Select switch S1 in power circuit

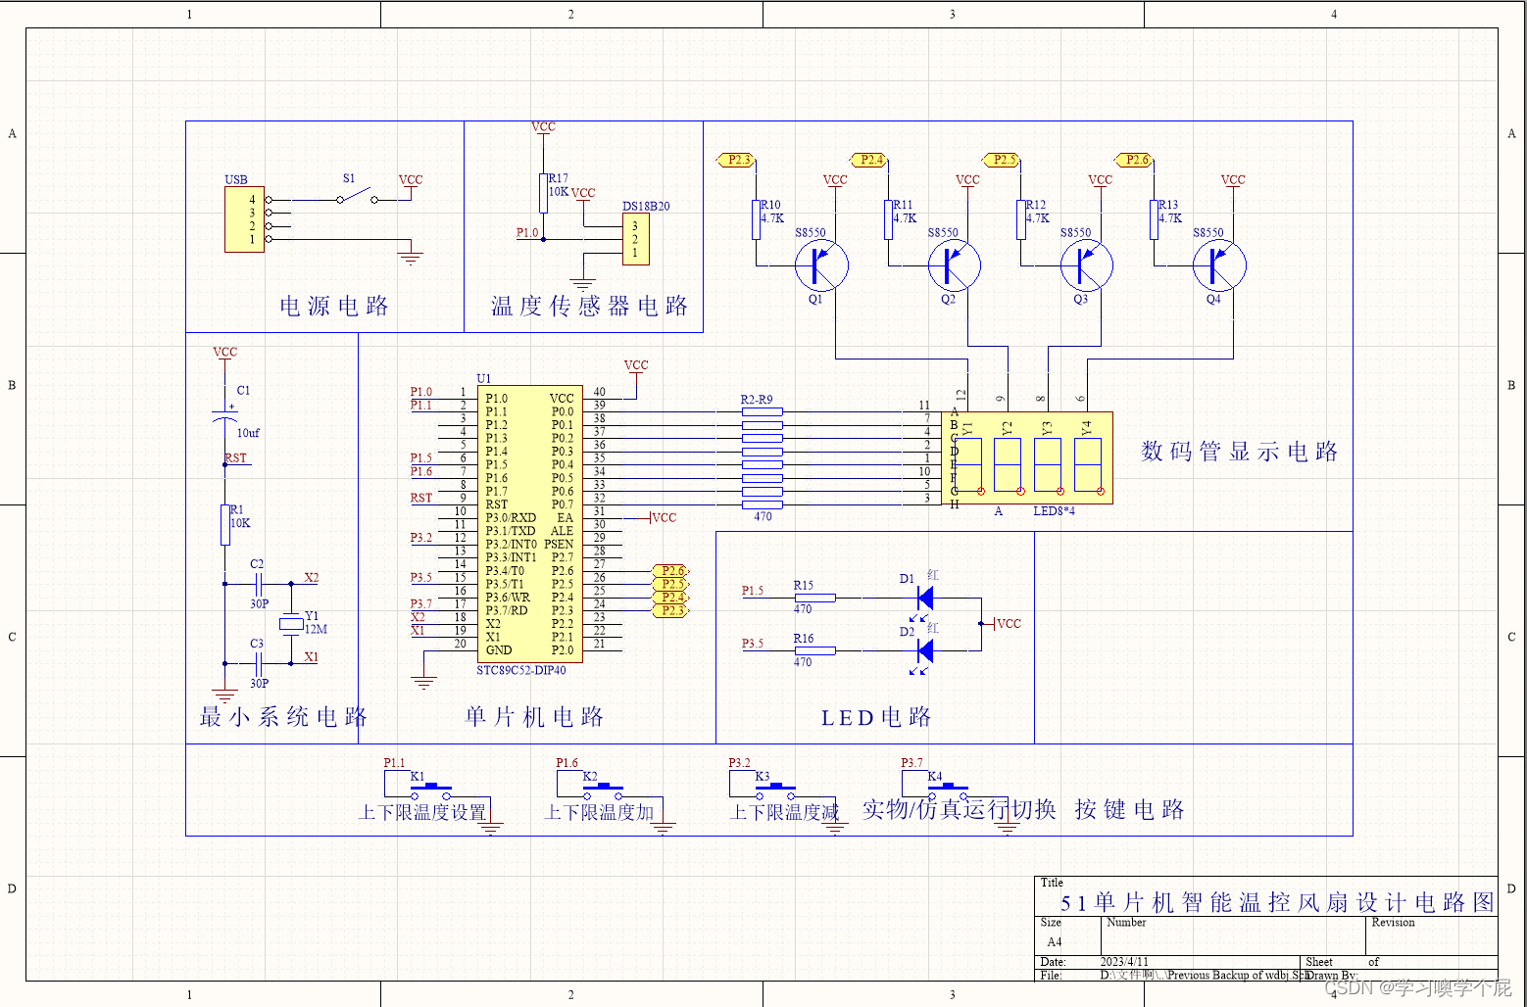[357, 197]
